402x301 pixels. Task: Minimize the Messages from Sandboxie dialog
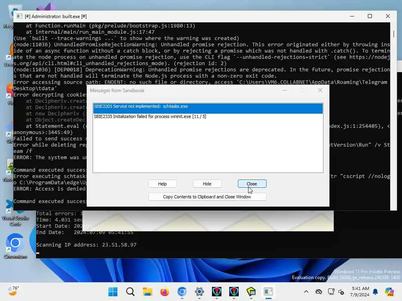(285, 91)
